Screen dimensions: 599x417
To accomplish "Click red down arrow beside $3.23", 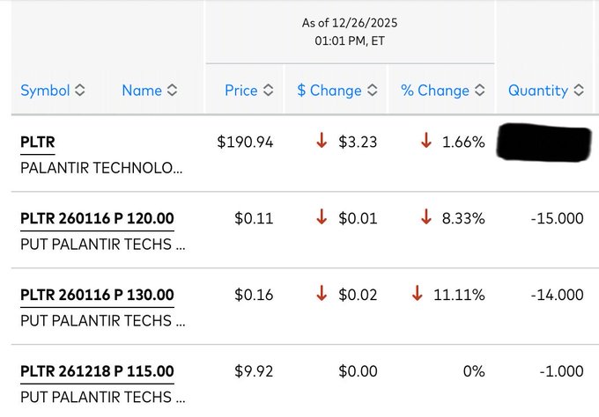I will click(322, 142).
